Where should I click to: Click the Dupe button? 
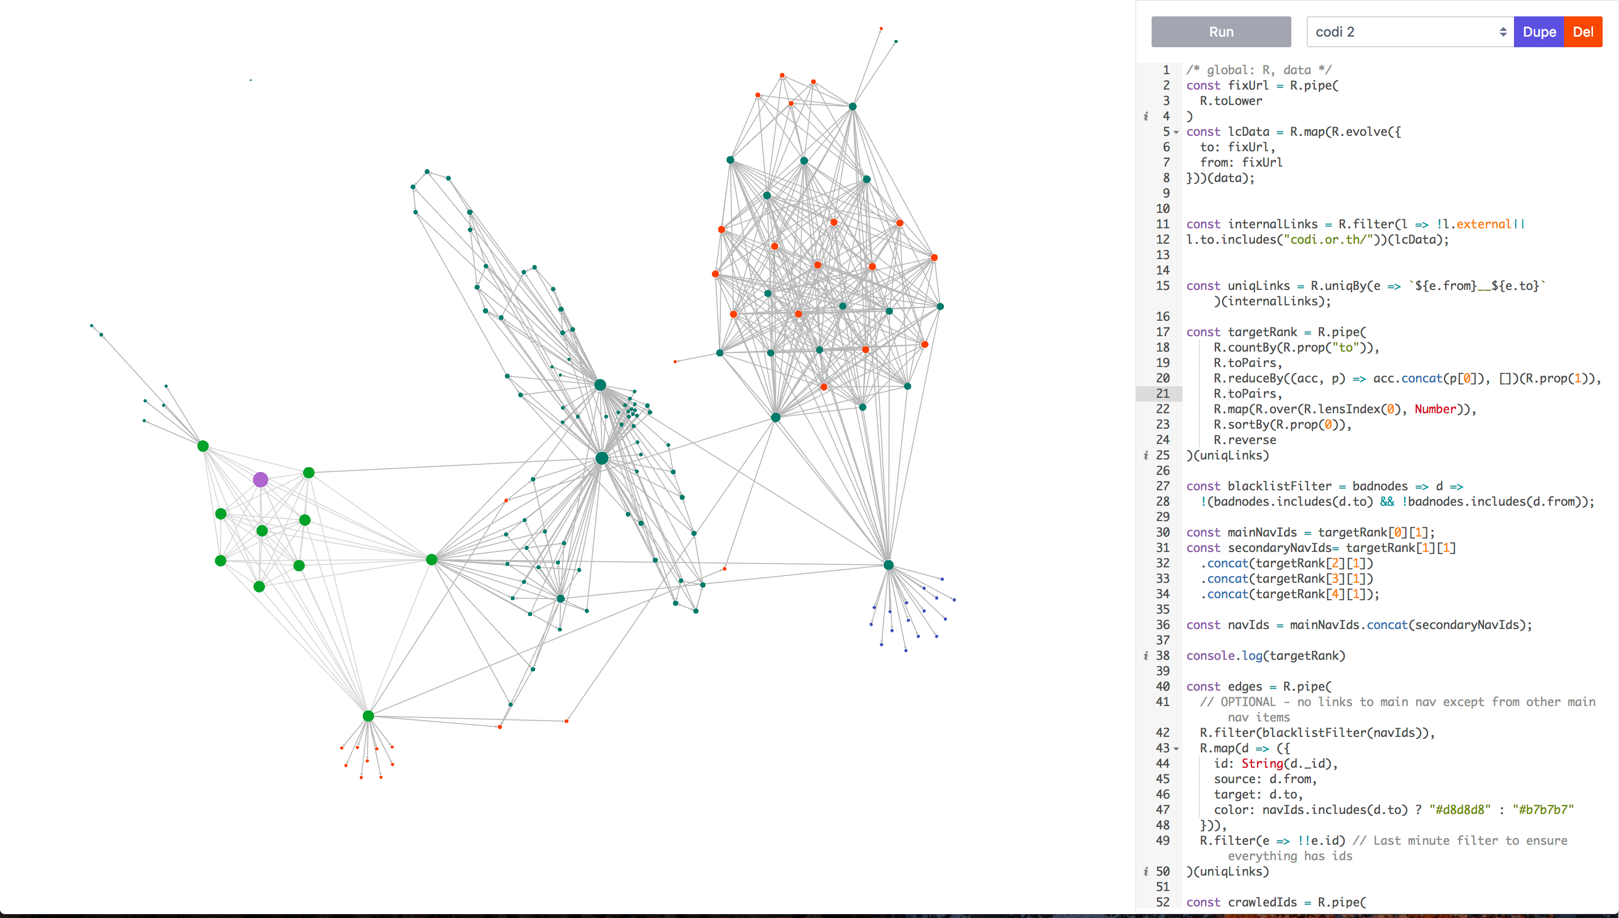(x=1539, y=31)
